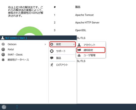136x110 pixels.
Task: Click the lifebuoy icon next to サポート
Action: click(x=52, y=51)
